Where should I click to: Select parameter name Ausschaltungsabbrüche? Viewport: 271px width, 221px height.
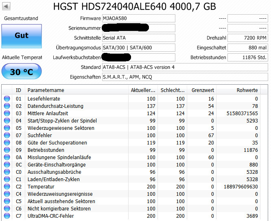55,172
